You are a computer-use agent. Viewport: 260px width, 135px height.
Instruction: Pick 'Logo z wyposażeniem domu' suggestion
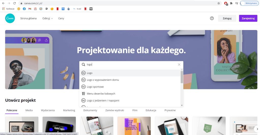pos(103,80)
